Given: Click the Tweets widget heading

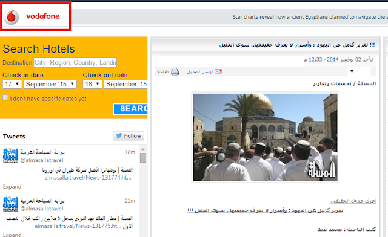Looking at the screenshot, I should (14, 136).
